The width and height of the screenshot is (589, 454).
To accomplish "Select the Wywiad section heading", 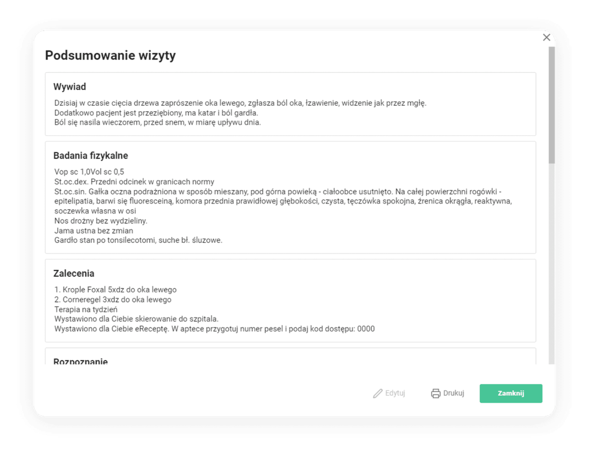I will [x=70, y=87].
